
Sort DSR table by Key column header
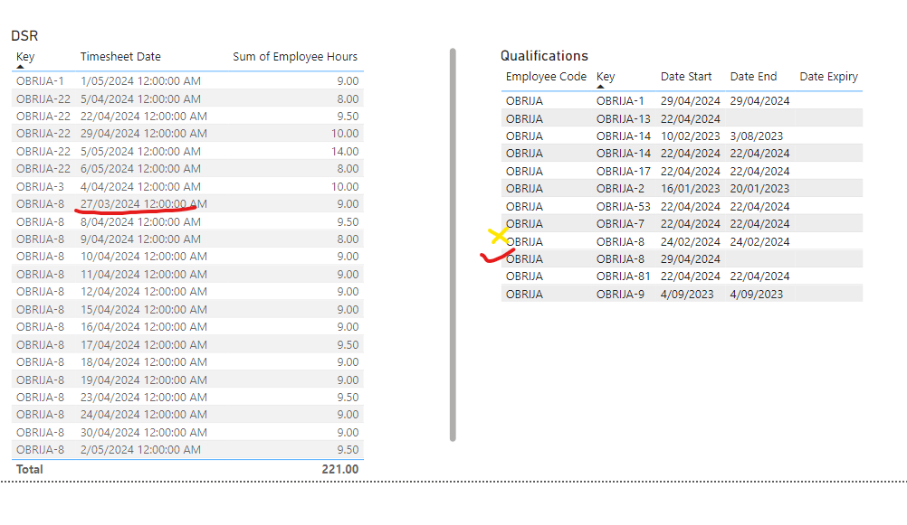(25, 57)
